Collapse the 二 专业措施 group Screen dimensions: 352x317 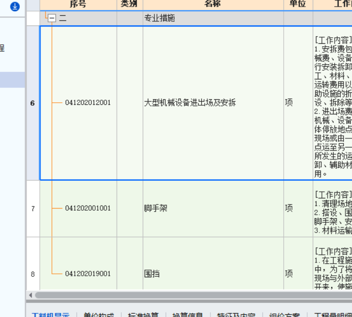tap(52, 18)
